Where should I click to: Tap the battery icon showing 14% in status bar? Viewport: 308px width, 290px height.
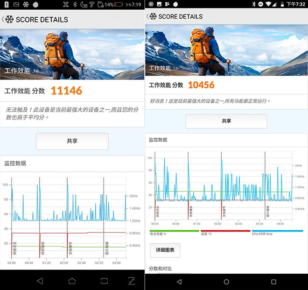pos(119,4)
